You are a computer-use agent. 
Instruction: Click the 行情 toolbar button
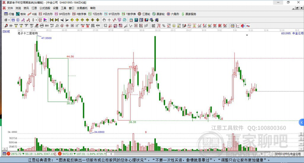[9, 14]
